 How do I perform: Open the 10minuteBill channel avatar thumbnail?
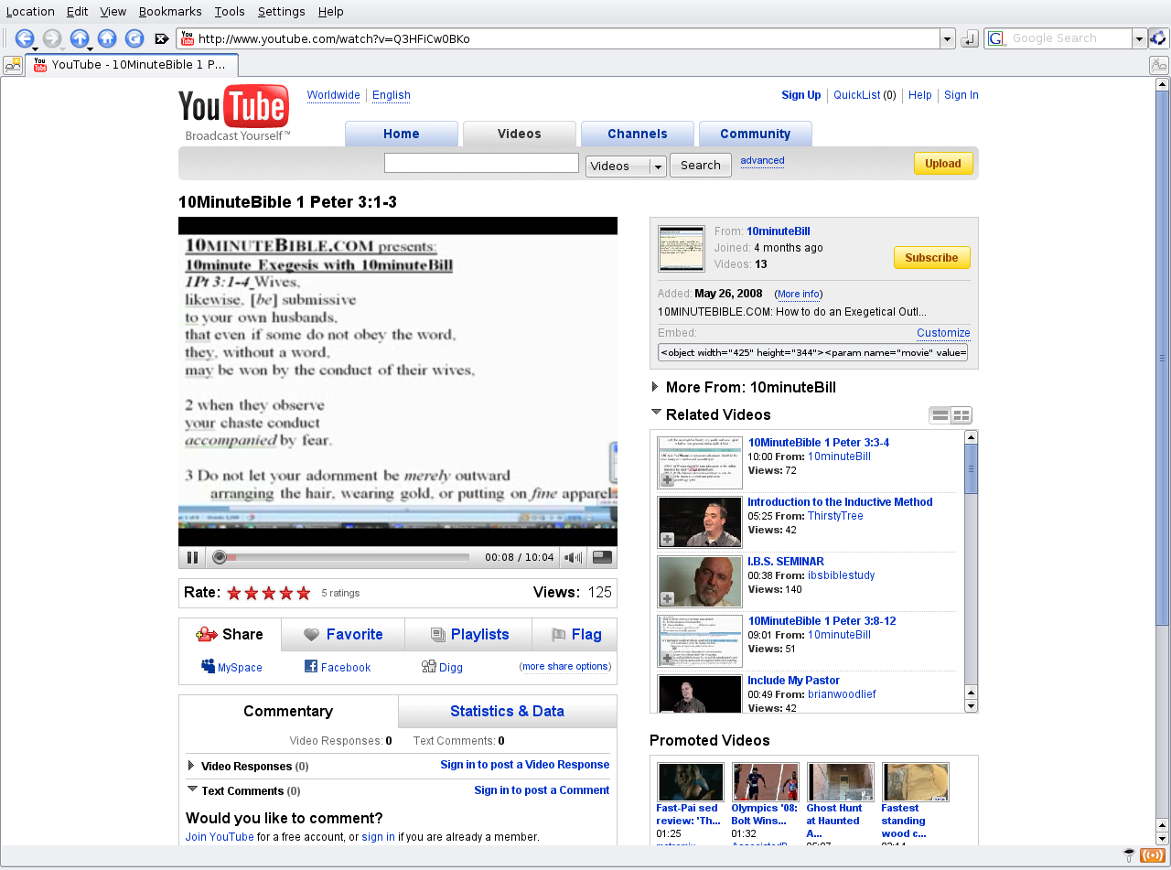tap(682, 249)
